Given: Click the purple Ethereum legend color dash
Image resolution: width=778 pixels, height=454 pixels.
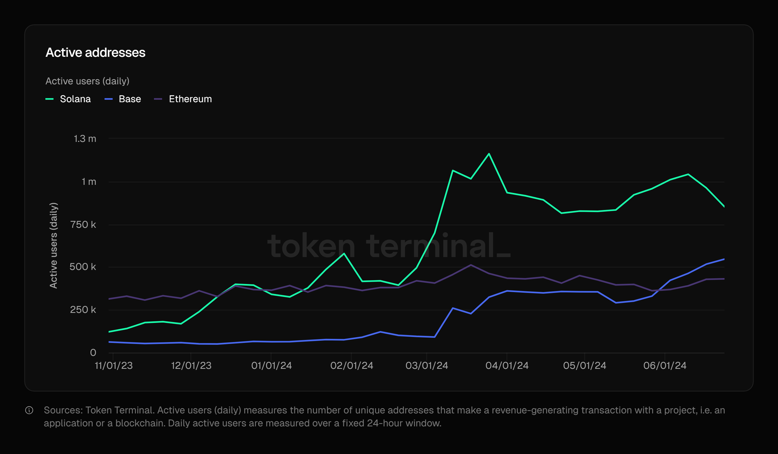Looking at the screenshot, I should [x=158, y=99].
